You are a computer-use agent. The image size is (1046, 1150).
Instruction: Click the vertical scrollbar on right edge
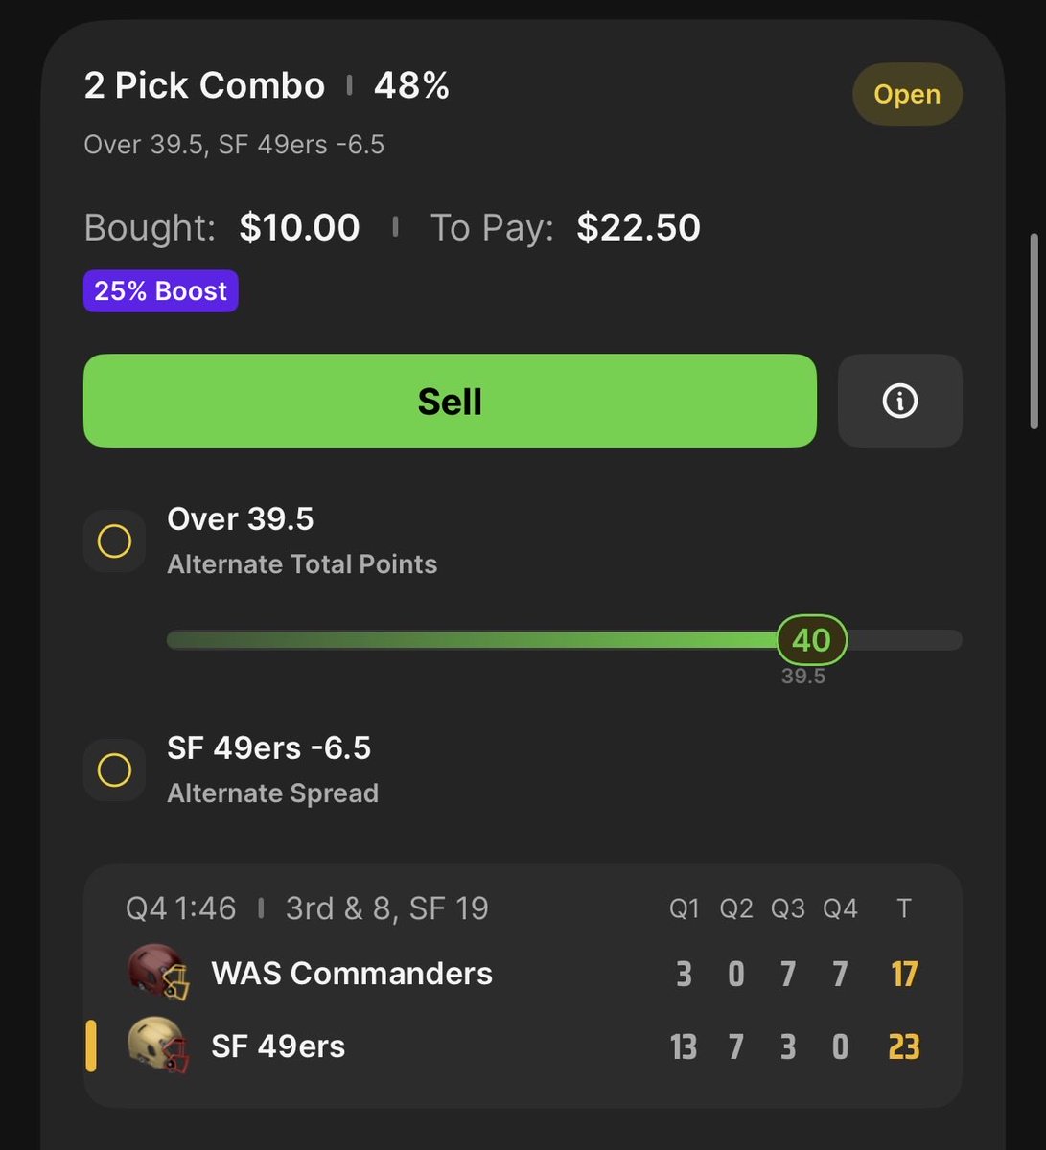pos(1034,331)
